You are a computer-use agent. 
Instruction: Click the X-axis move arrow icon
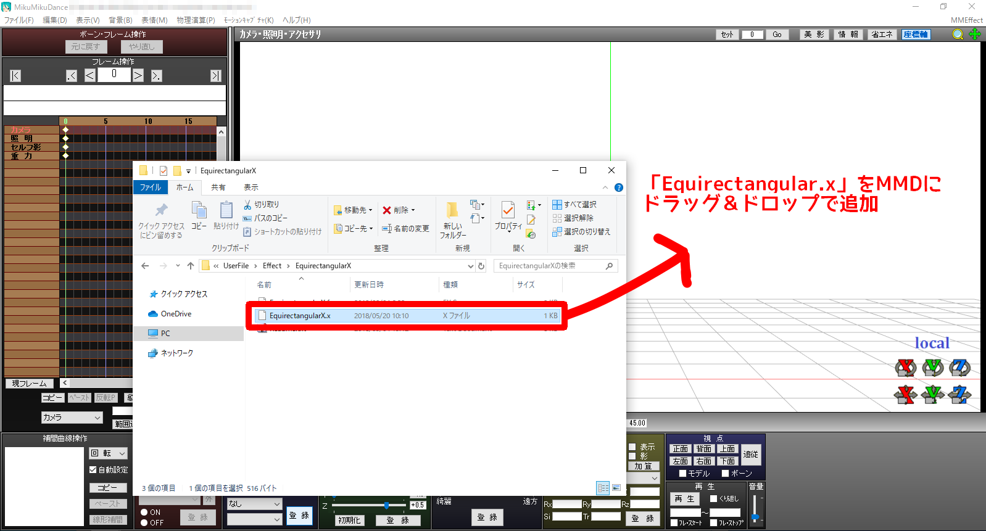906,395
